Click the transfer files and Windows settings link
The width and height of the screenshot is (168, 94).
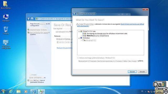point(37,81)
